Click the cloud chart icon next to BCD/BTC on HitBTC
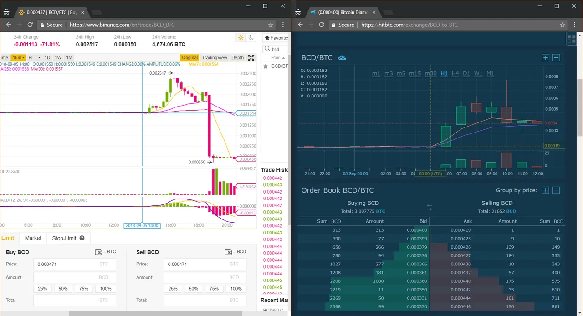 [342, 58]
